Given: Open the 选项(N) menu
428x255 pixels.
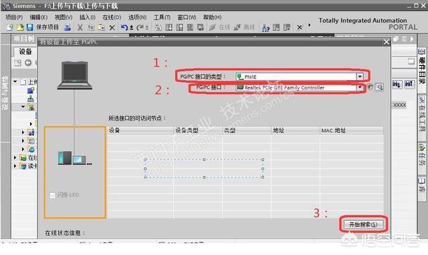Looking at the screenshot, I should point(137,17).
